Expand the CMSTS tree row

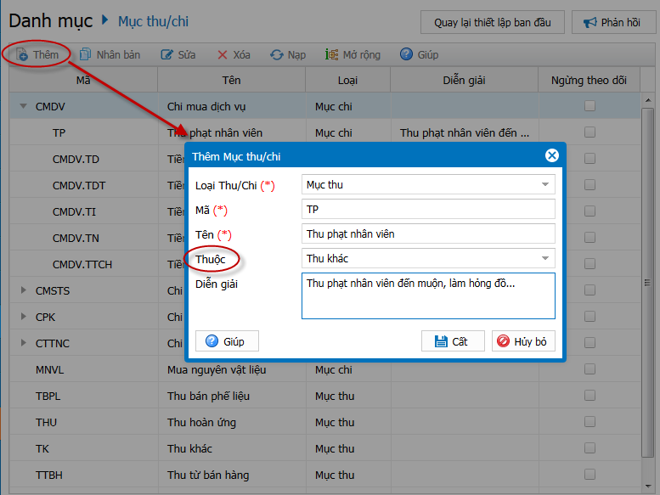click(24, 290)
